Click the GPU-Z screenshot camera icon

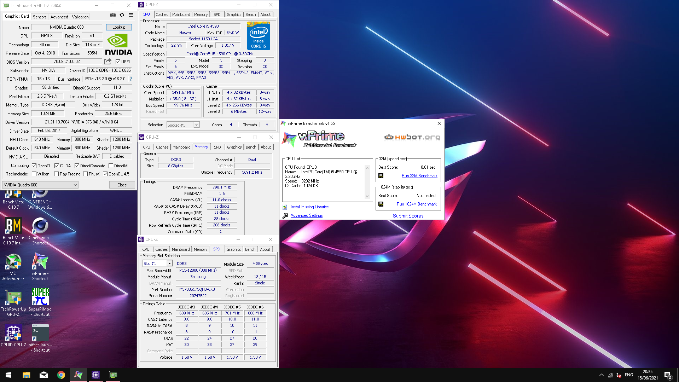click(x=112, y=15)
